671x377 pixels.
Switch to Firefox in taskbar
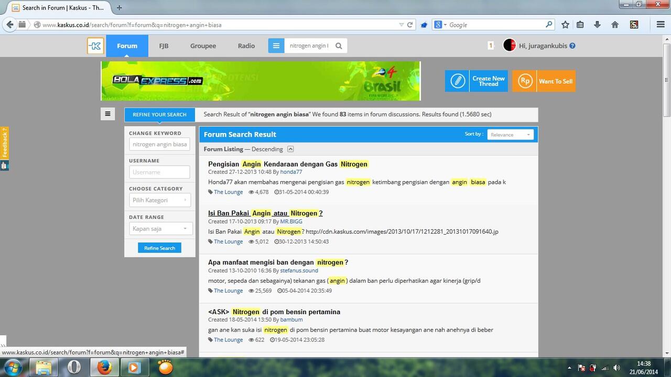pyautogui.click(x=104, y=367)
